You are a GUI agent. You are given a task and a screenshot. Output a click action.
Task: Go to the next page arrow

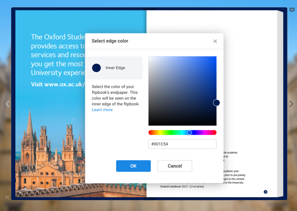coord(291,104)
